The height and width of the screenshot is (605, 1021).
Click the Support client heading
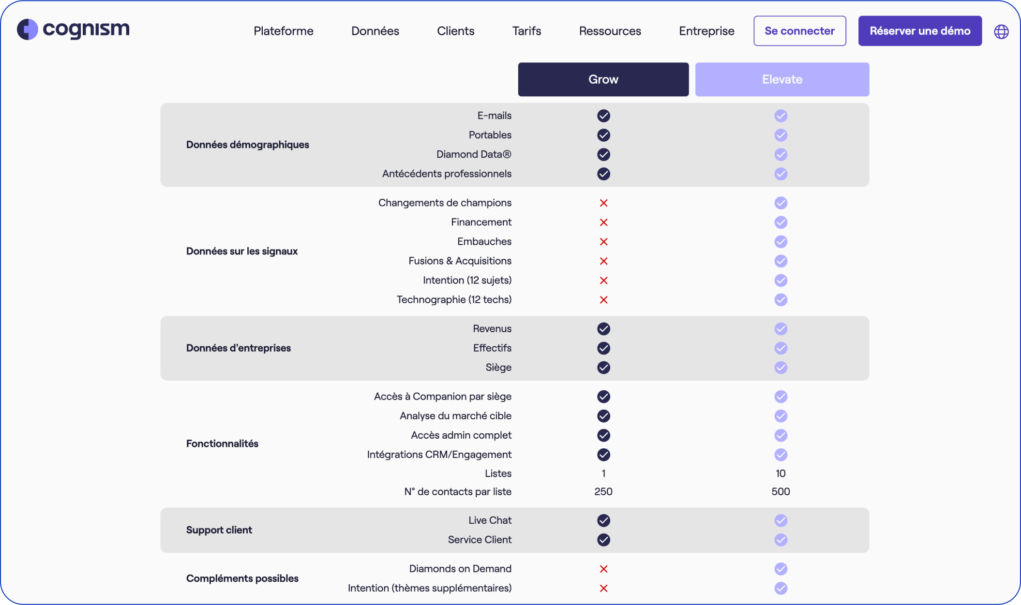pos(219,530)
